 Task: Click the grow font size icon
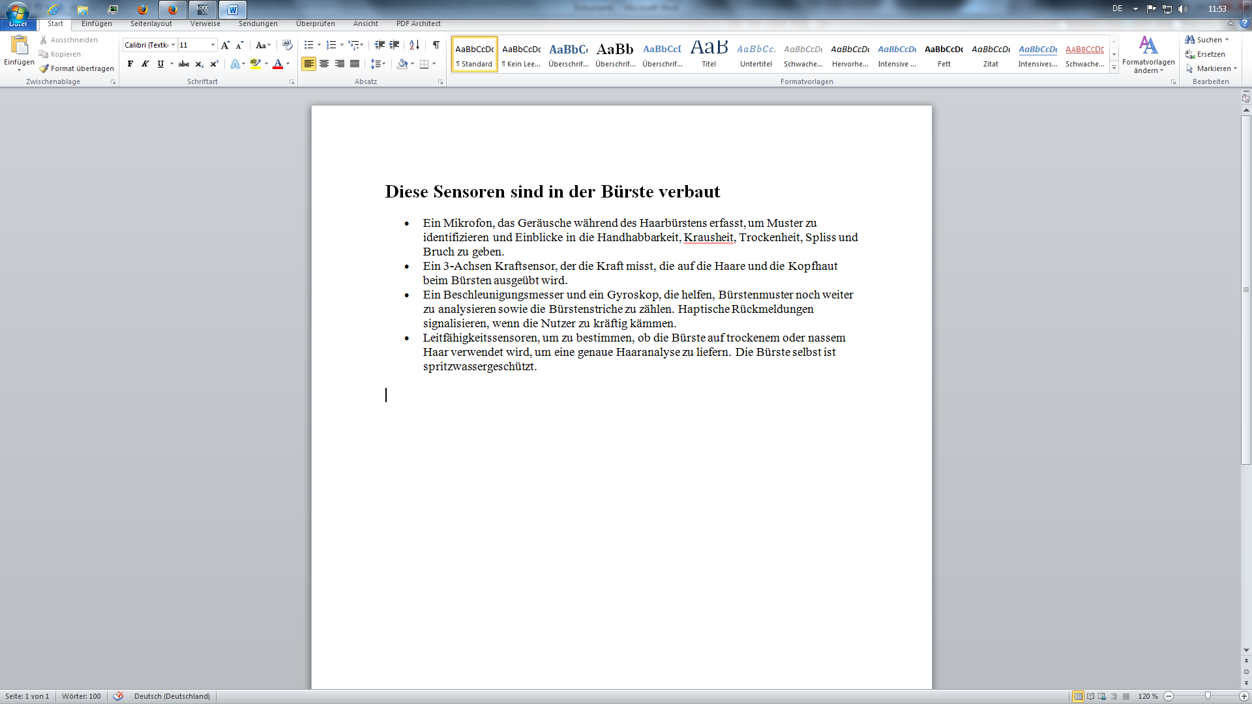[225, 45]
